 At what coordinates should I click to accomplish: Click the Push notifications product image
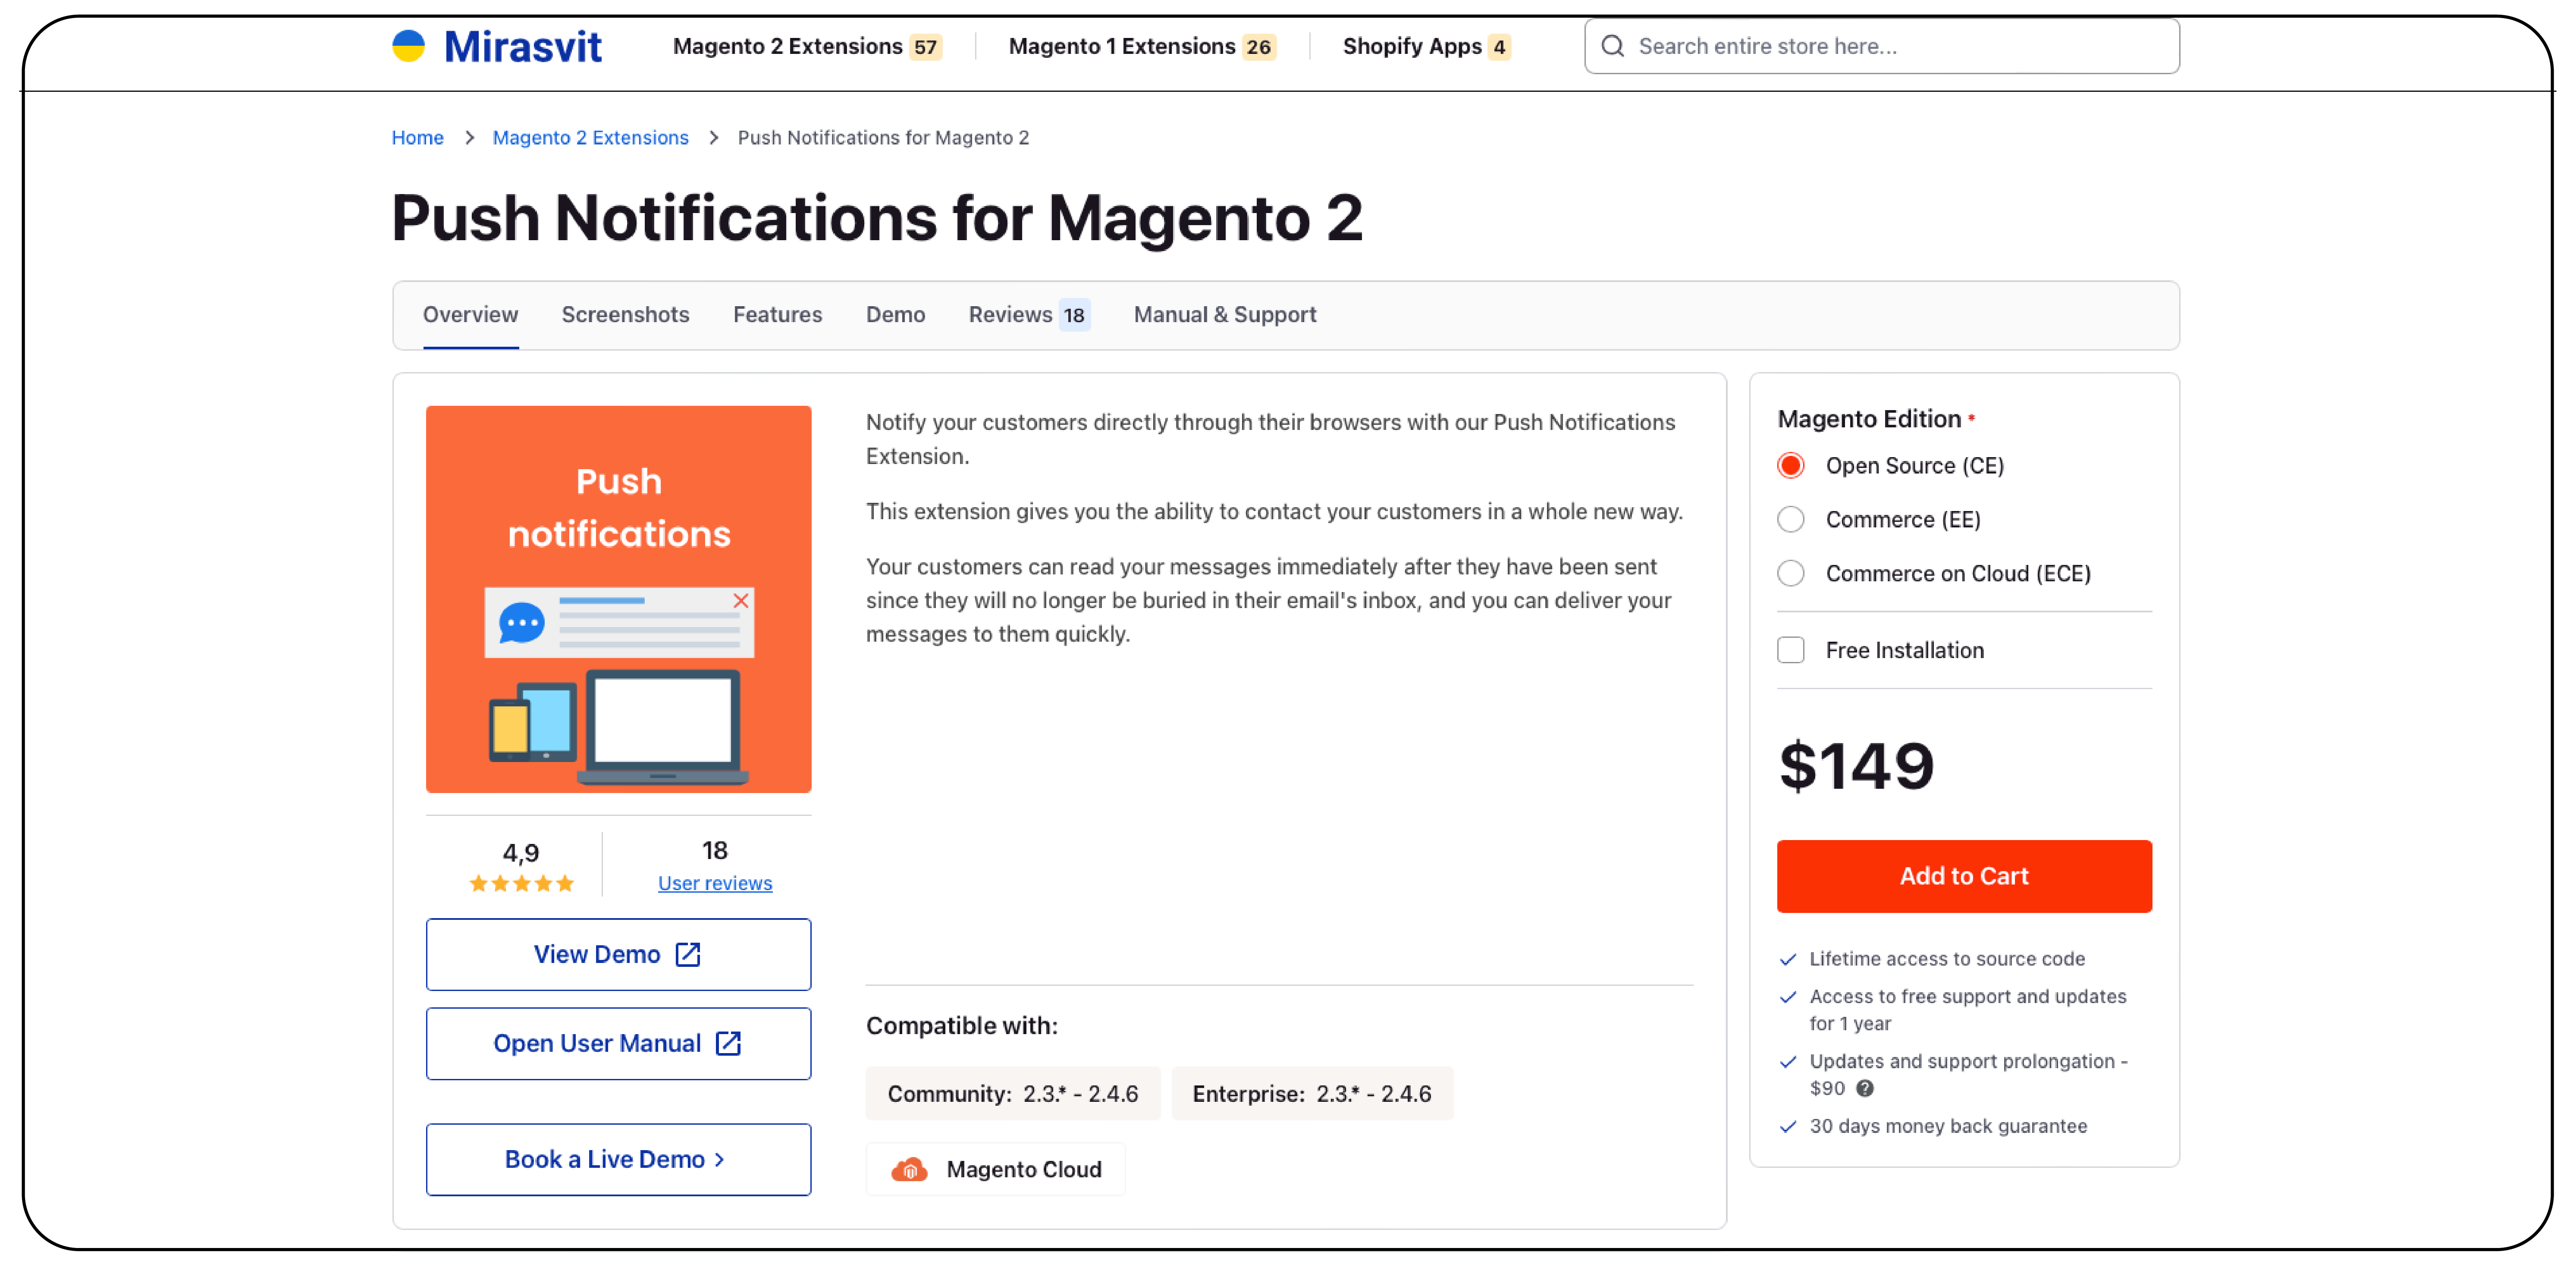[x=618, y=599]
